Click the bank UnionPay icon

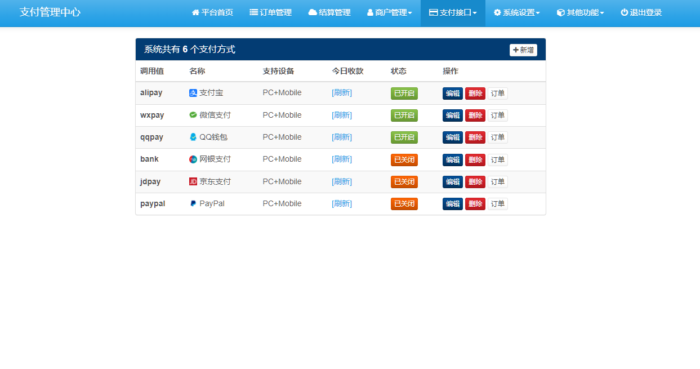[x=193, y=159]
